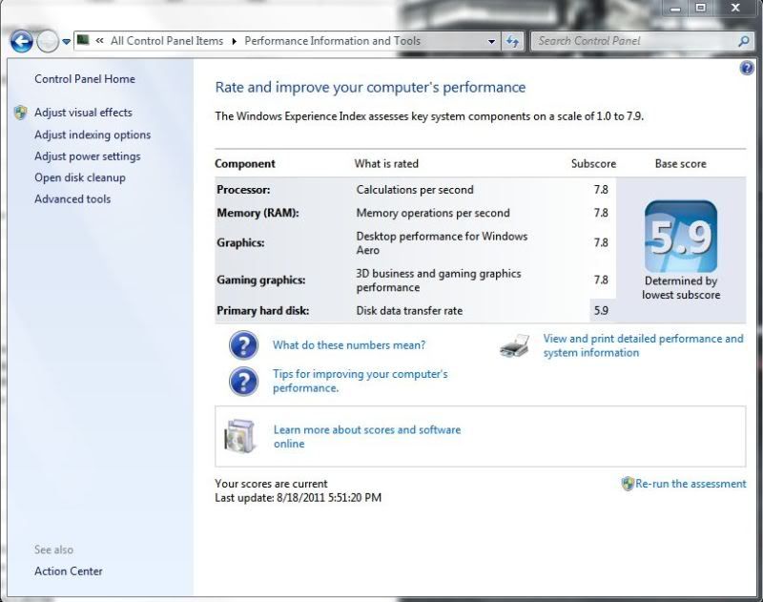Click 'Calculations per second' text
Screen dimensions: 763x602
tap(415, 190)
